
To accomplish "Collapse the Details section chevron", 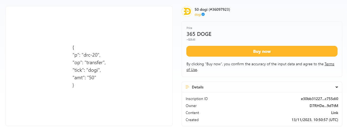I will point(337,87).
